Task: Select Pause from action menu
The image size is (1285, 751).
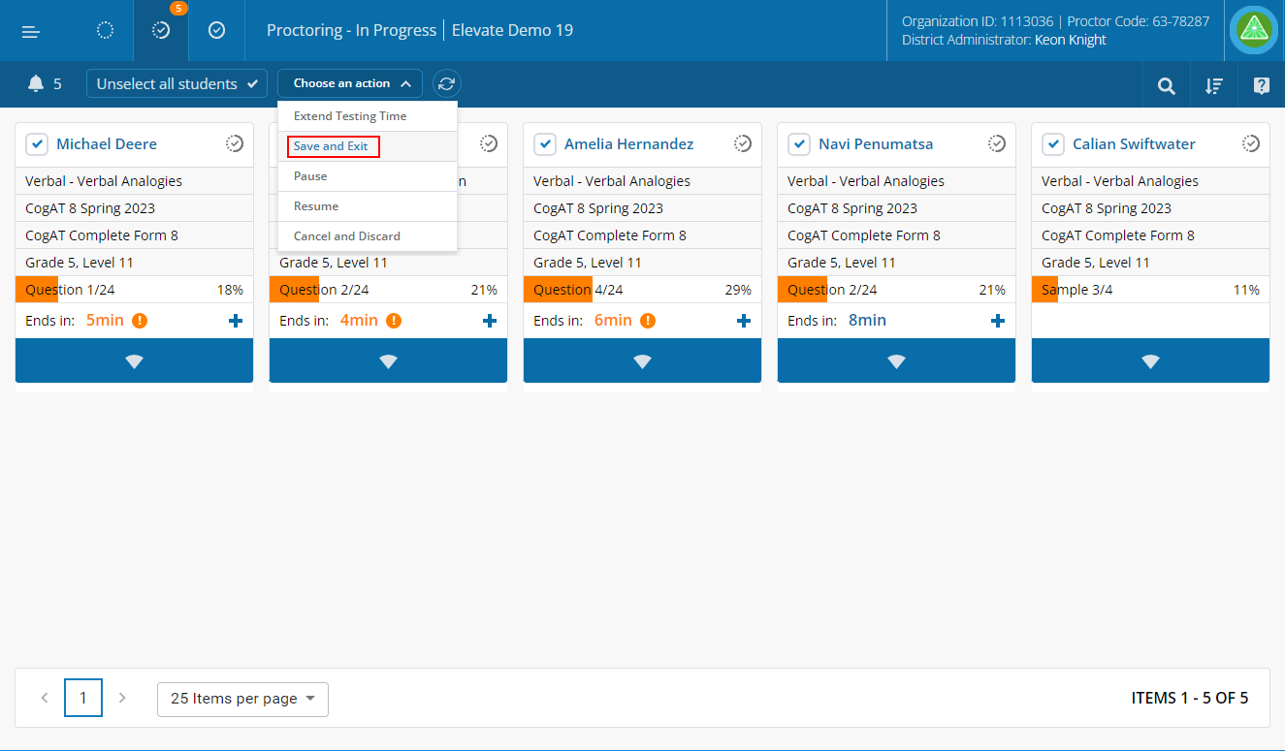Action: [368, 176]
